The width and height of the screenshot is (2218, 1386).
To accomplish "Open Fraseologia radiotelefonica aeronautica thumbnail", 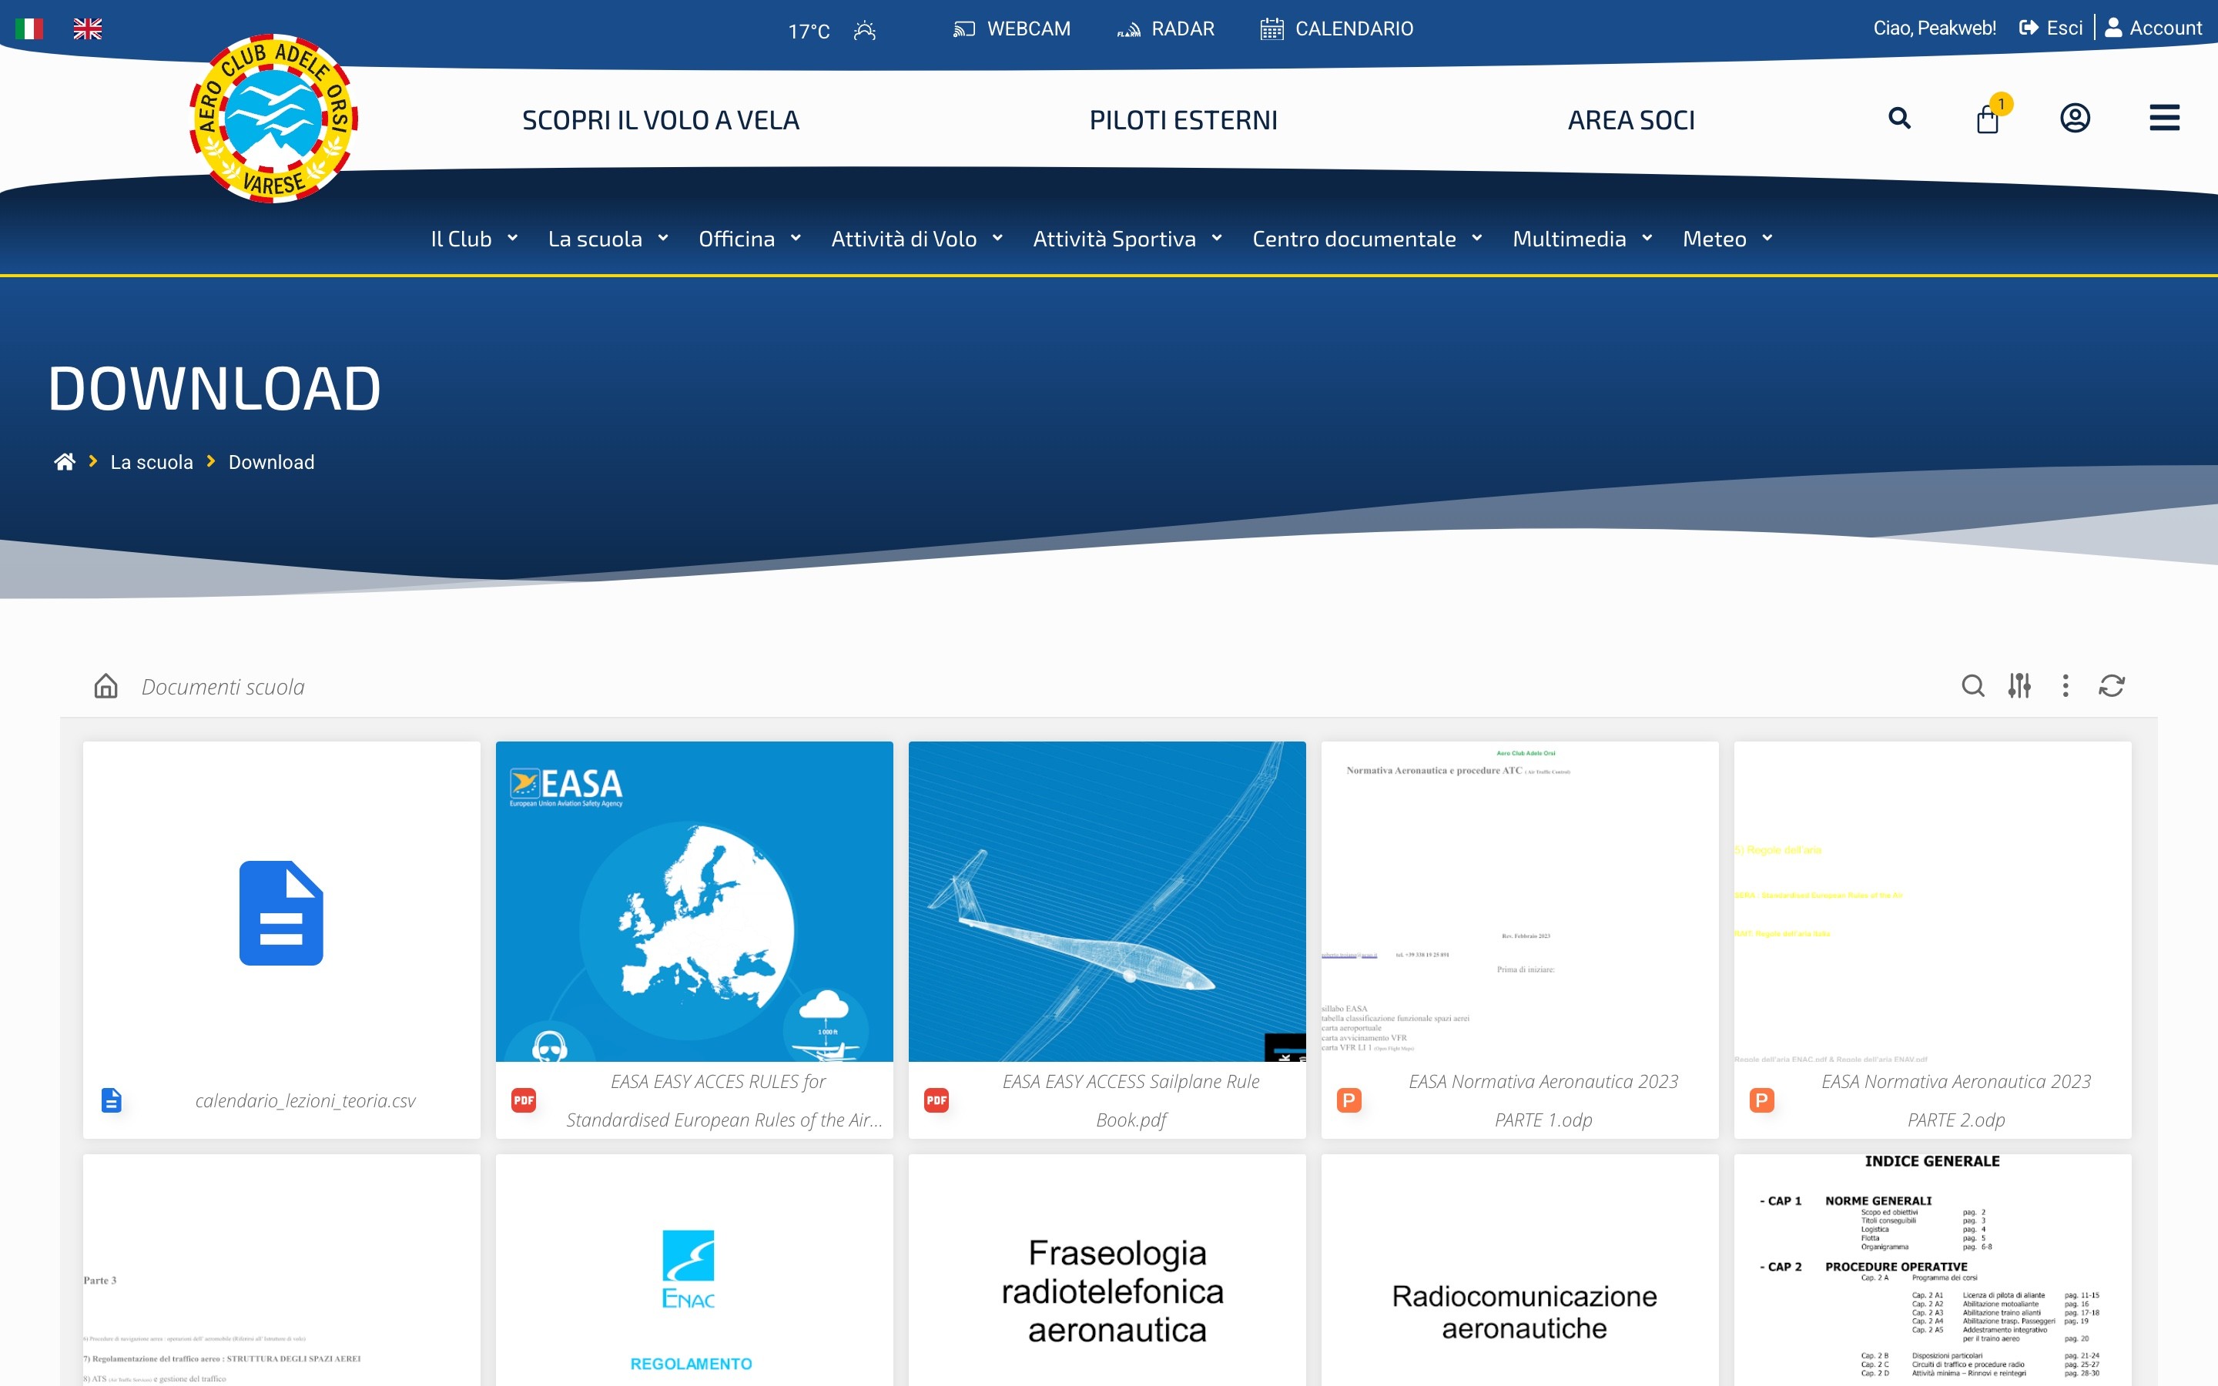I will tap(1107, 1270).
